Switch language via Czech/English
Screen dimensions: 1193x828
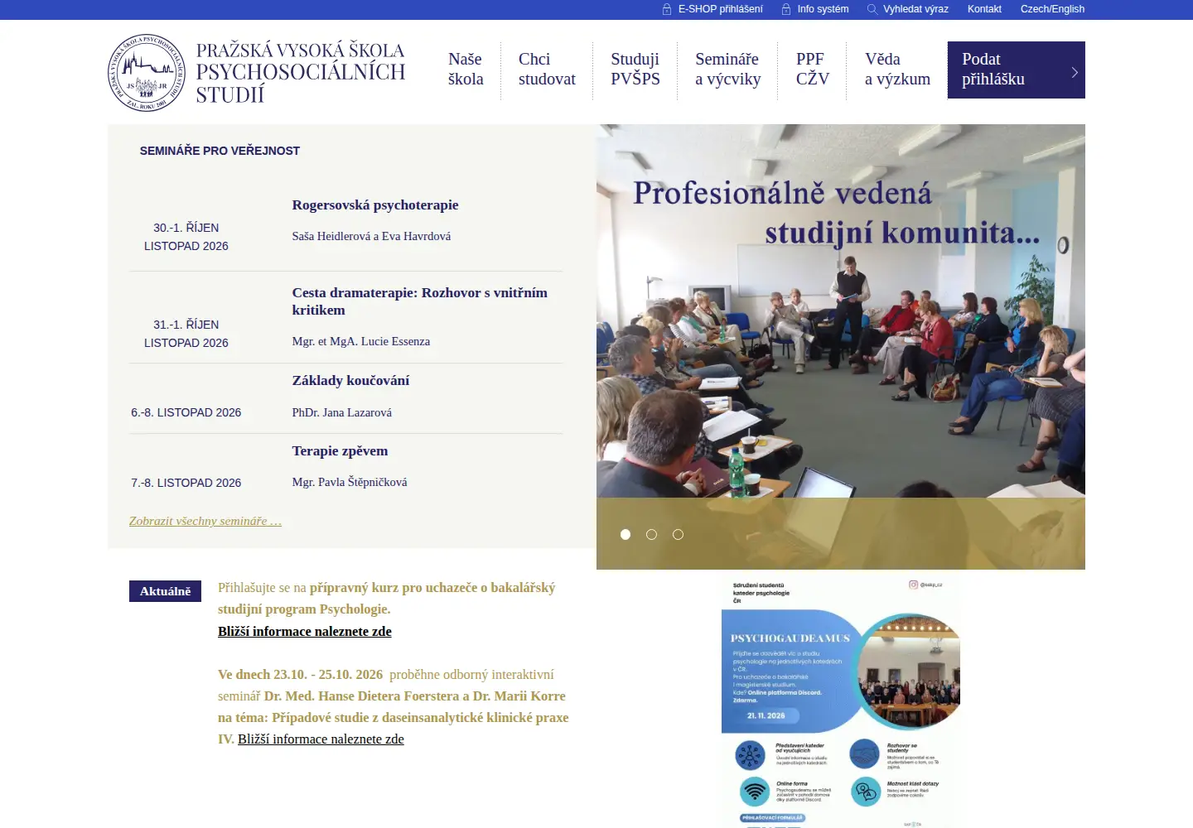[x=1052, y=9]
